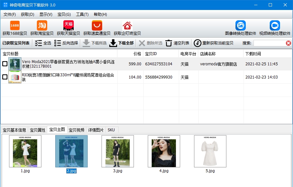Click the 获取淘宝宝贝 Taobao icon
293x187 pixels.
pos(42,26)
